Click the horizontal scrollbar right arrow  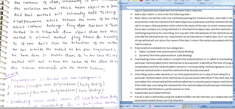(x=231, y=103)
